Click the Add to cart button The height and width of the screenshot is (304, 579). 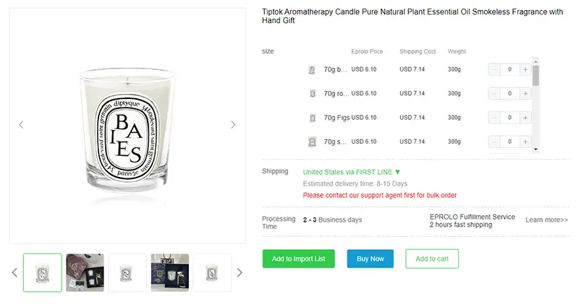[x=432, y=259]
